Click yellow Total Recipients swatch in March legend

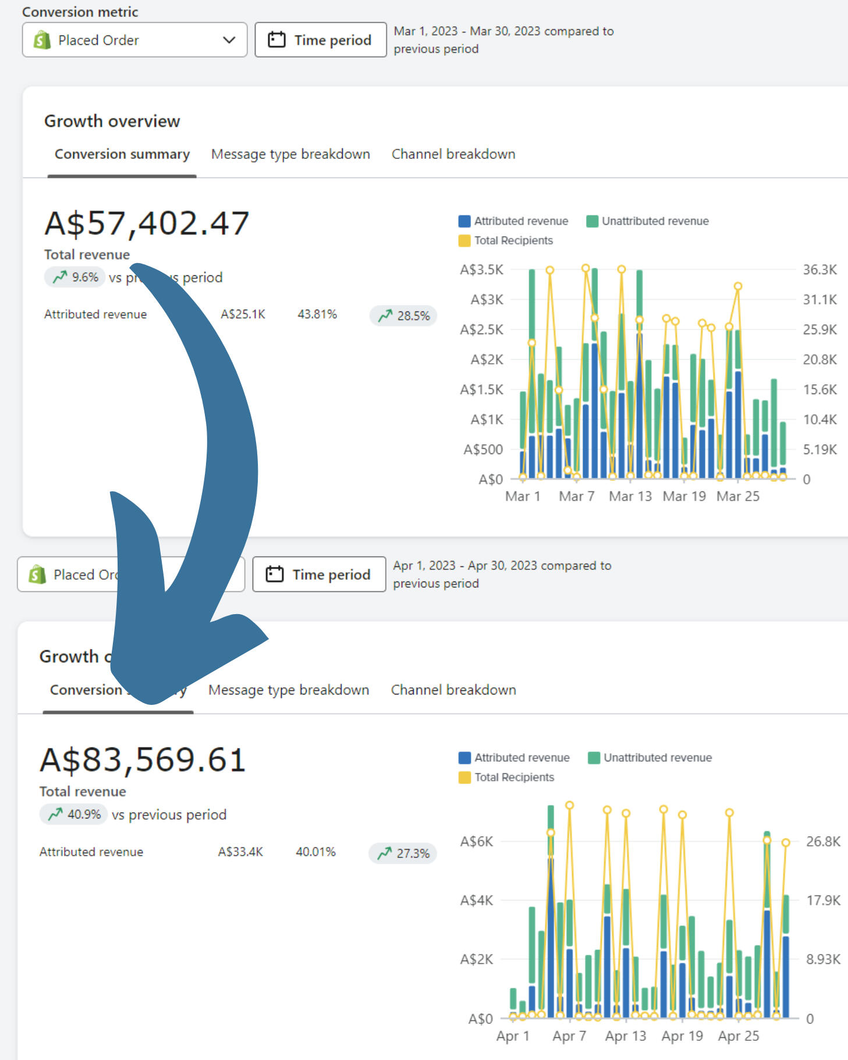[x=464, y=240]
